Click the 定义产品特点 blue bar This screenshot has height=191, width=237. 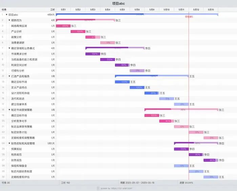point(137,88)
